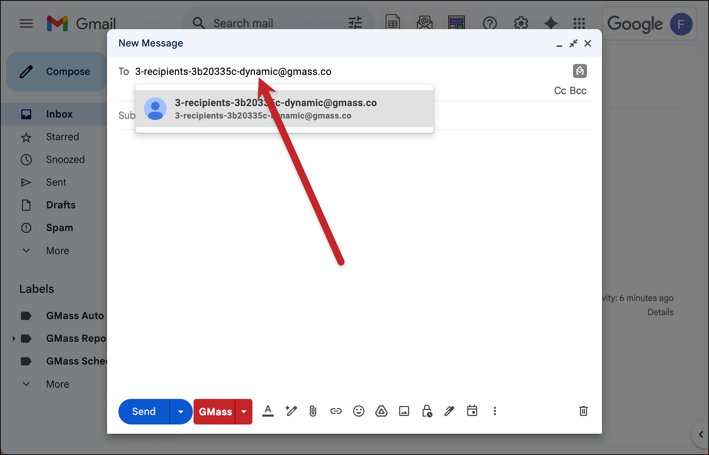This screenshot has width=709, height=455.
Task: Toggle confidential mode lock icon
Action: 427,411
